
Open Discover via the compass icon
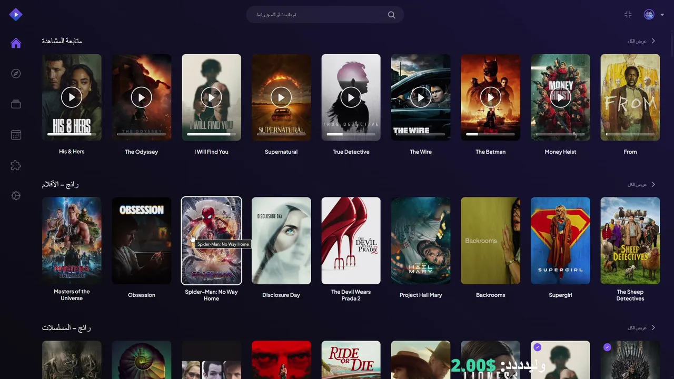16,74
